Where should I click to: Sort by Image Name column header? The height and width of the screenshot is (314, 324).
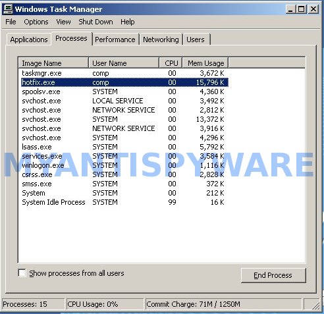coord(53,63)
